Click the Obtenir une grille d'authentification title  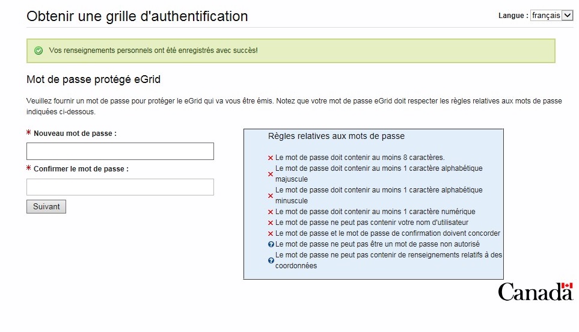click(137, 16)
